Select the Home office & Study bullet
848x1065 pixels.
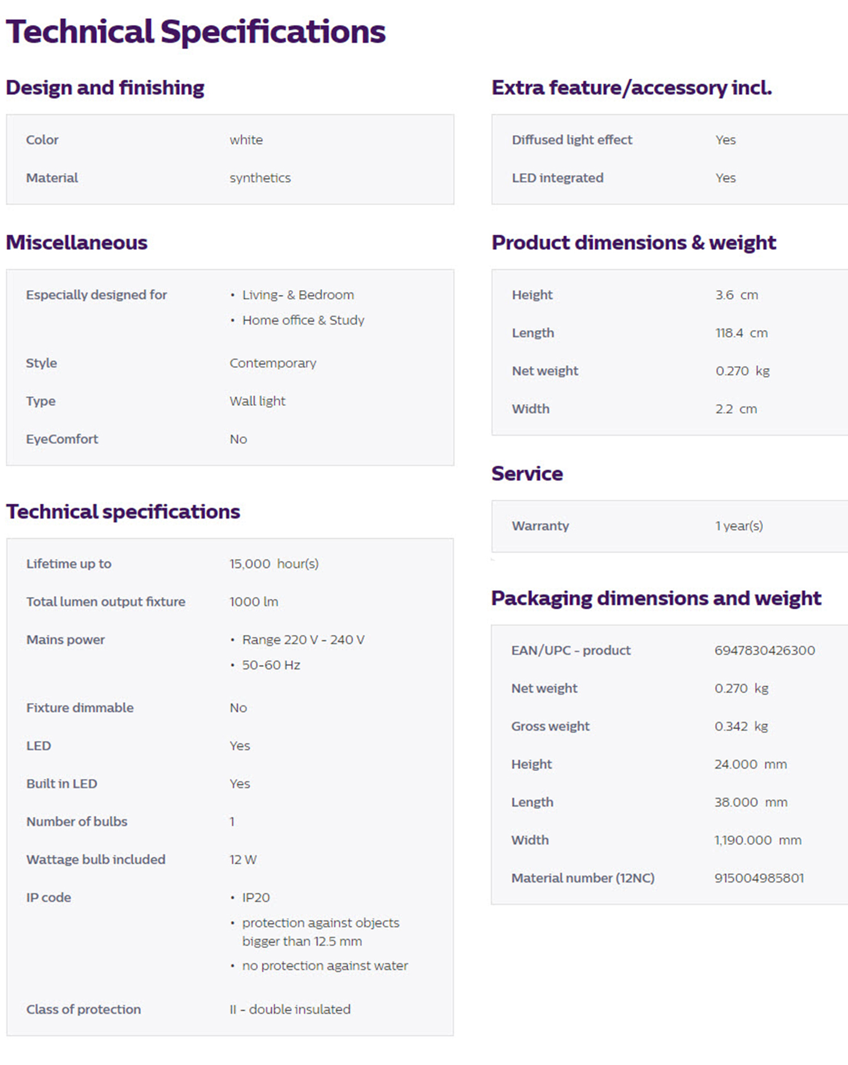pyautogui.click(x=303, y=320)
